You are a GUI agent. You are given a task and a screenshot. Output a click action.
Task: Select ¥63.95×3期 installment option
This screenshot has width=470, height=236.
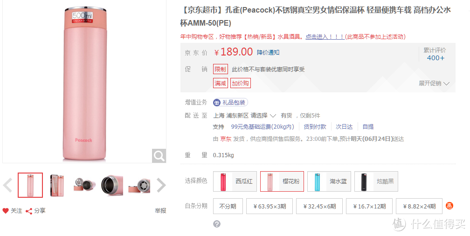pyautogui.click(x=270, y=206)
